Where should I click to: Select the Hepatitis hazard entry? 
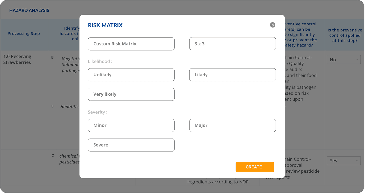pos(69,107)
